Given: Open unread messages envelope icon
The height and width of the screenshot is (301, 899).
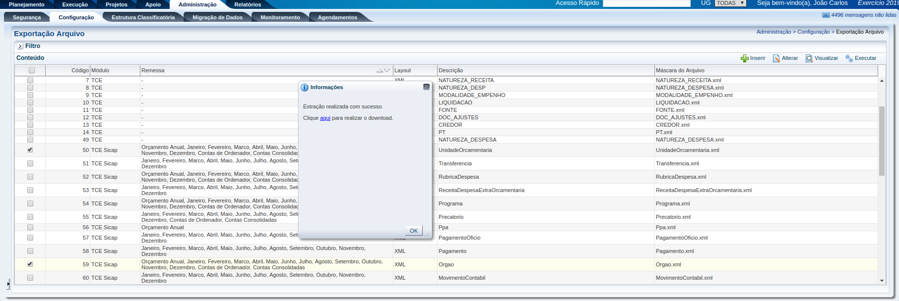Looking at the screenshot, I should click(x=826, y=15).
